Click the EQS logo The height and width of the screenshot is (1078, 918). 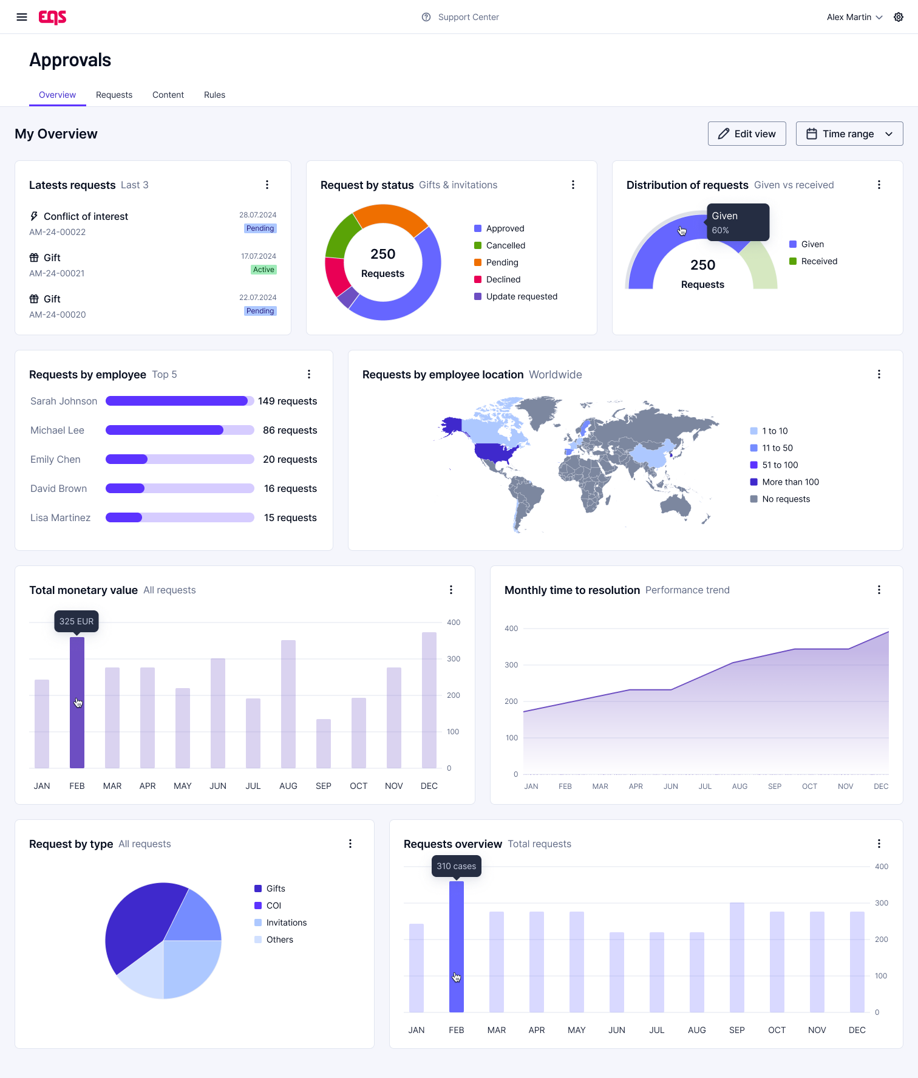(52, 17)
